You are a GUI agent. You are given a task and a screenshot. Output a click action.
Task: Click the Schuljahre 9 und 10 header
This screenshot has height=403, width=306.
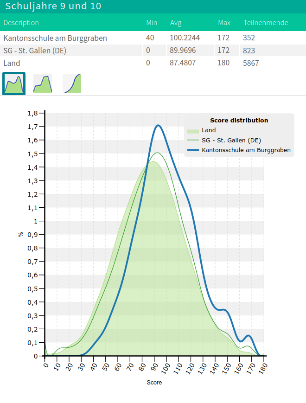click(53, 6)
